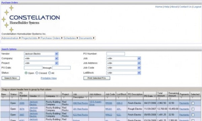Open the Job dropdown
Screen dimensions: 202x121
coord(124,59)
